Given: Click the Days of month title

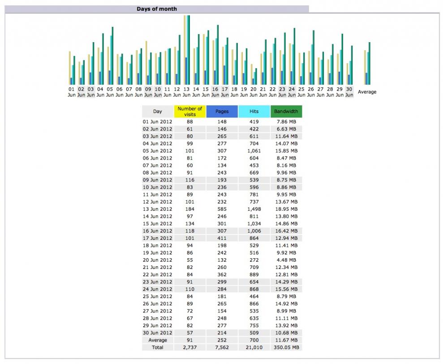Looking at the screenshot, I should [x=157, y=9].
